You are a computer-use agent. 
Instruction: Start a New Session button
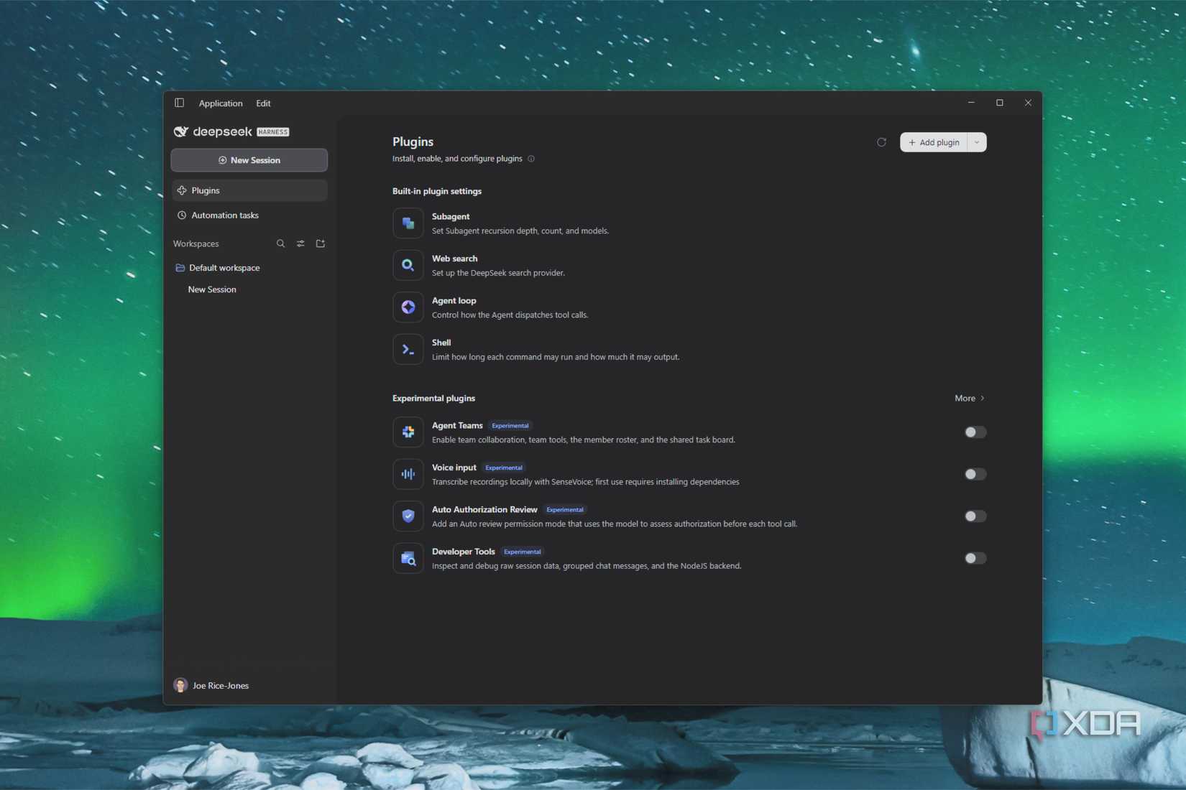point(249,160)
